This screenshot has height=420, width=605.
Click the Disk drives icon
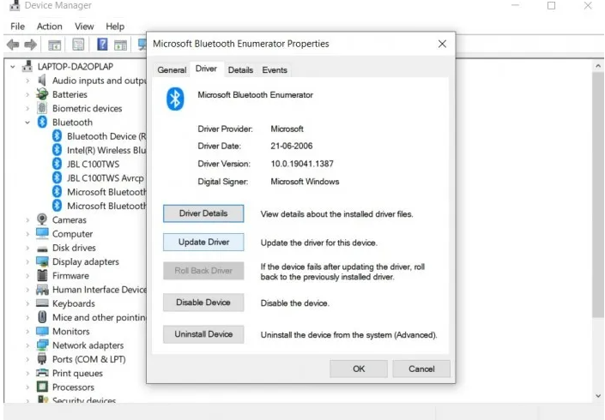click(x=42, y=249)
